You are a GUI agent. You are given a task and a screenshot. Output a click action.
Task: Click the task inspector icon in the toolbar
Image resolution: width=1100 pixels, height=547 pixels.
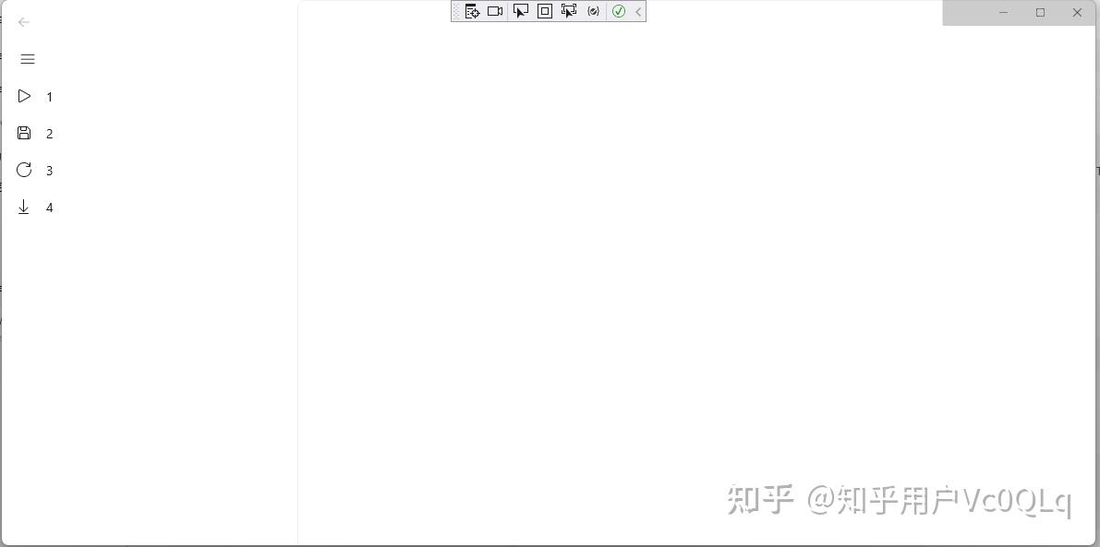[x=472, y=11]
